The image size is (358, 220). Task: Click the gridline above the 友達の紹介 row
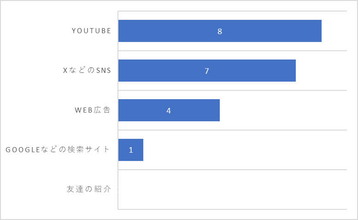(232, 170)
